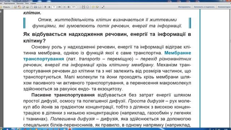231x130 pixels.
Task: Click the toolbar icon left of the edit document icon
Action: [x=19, y=7]
